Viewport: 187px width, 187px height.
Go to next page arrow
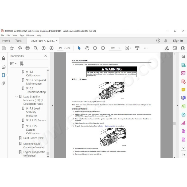coord(51,48)
